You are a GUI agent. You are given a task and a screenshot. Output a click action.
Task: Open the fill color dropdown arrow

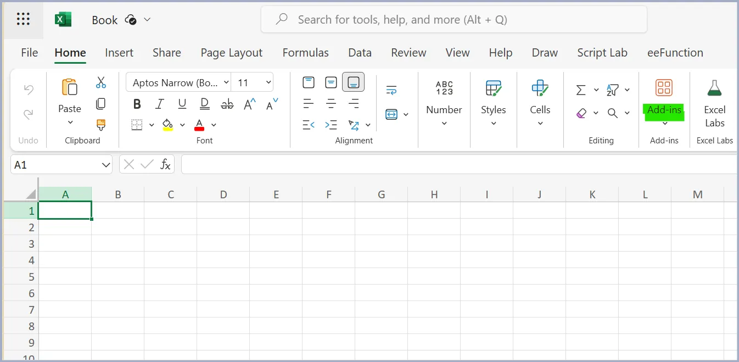[x=182, y=125]
